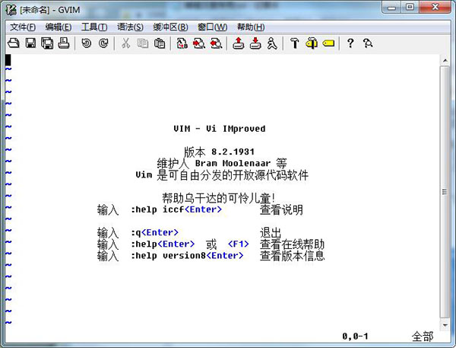Image resolution: width=456 pixels, height=348 pixels.
Task: Click the vertical scrollbar thumb
Action: click(x=445, y=192)
